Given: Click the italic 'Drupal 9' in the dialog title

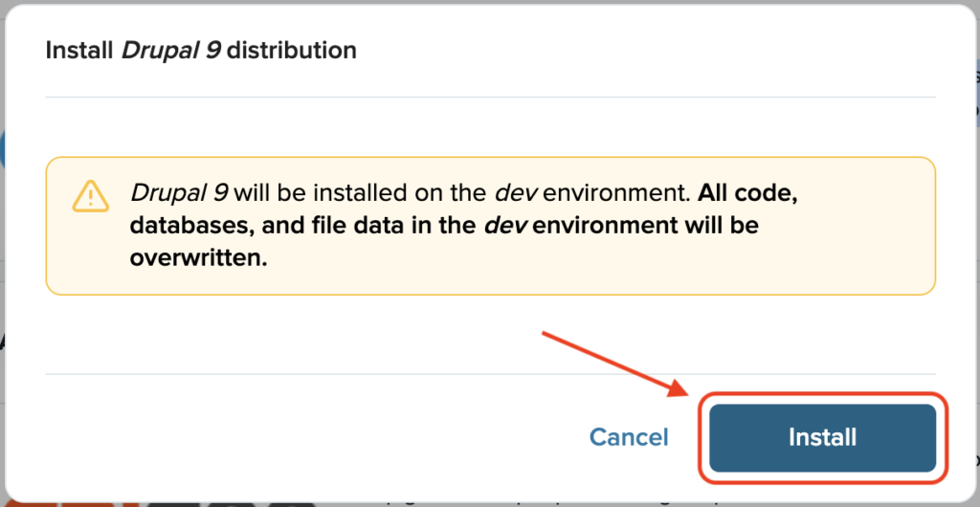Looking at the screenshot, I should (170, 50).
